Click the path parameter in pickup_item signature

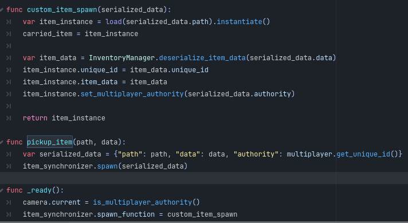point(85,142)
